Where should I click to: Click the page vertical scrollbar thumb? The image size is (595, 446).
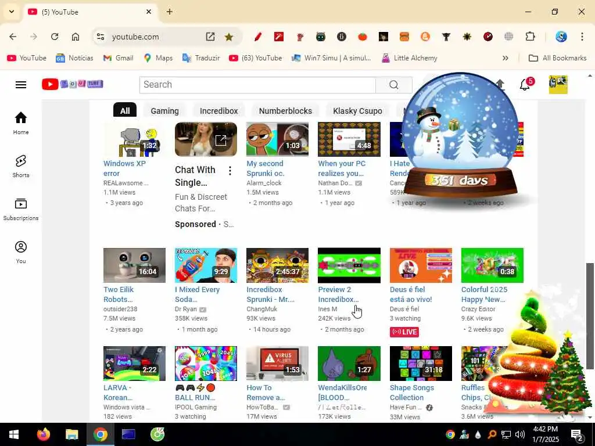click(x=590, y=315)
